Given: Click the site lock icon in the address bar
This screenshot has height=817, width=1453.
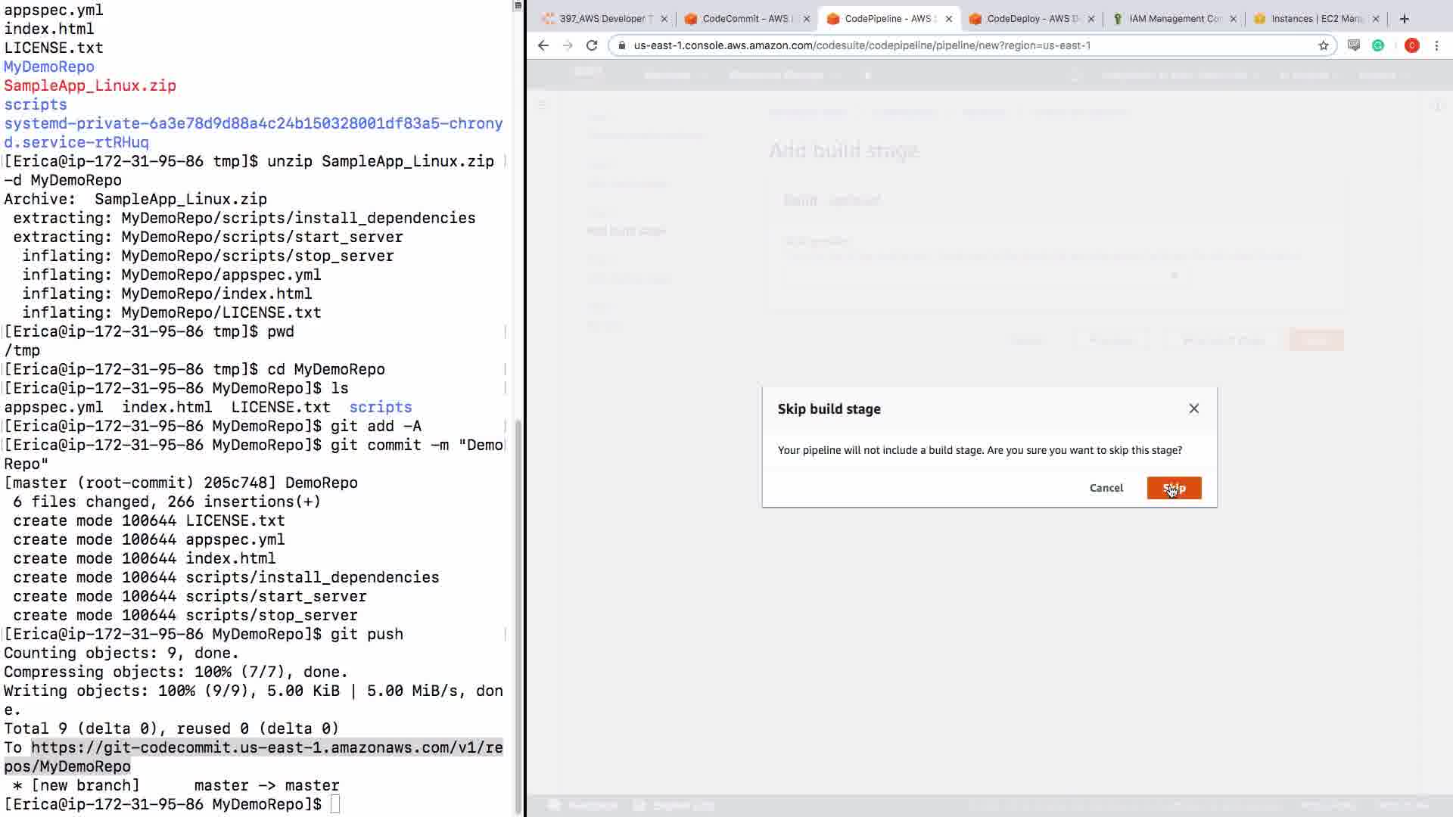Looking at the screenshot, I should click(x=621, y=45).
